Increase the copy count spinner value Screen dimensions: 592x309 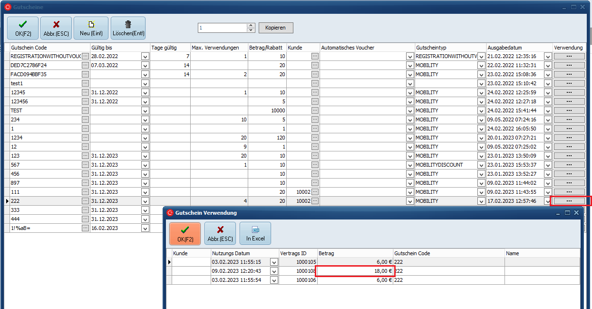point(251,26)
